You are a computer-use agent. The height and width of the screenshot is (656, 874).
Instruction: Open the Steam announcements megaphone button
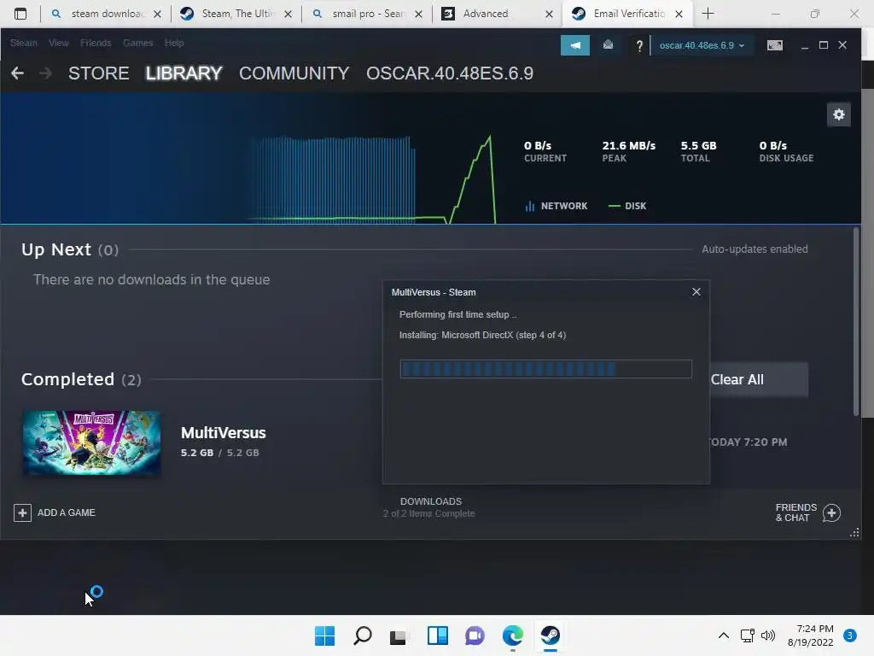pyautogui.click(x=574, y=45)
